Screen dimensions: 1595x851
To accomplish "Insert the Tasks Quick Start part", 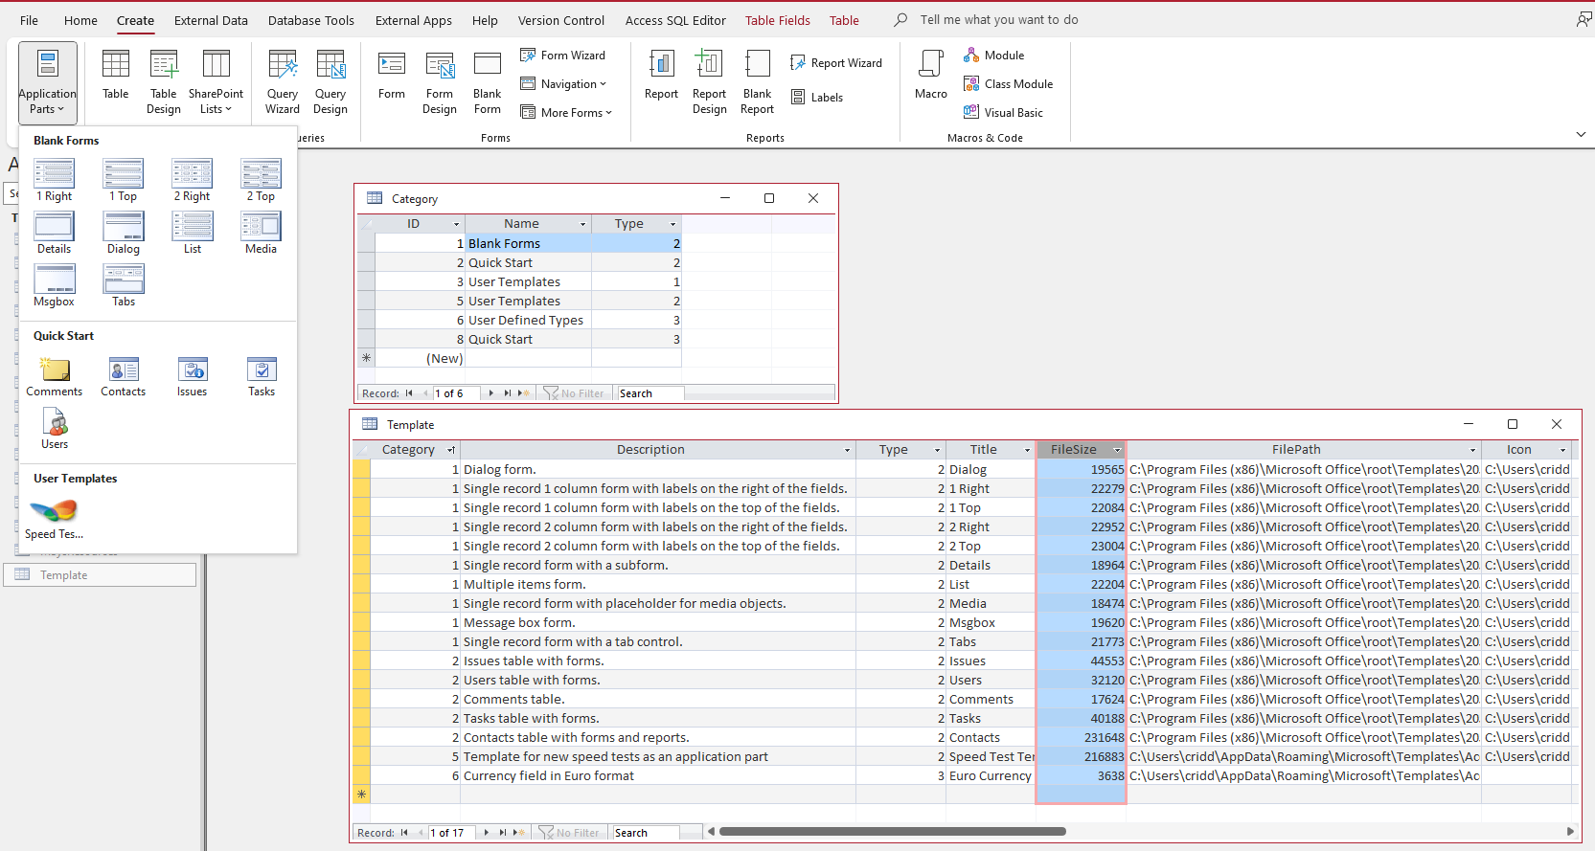I will (262, 376).
